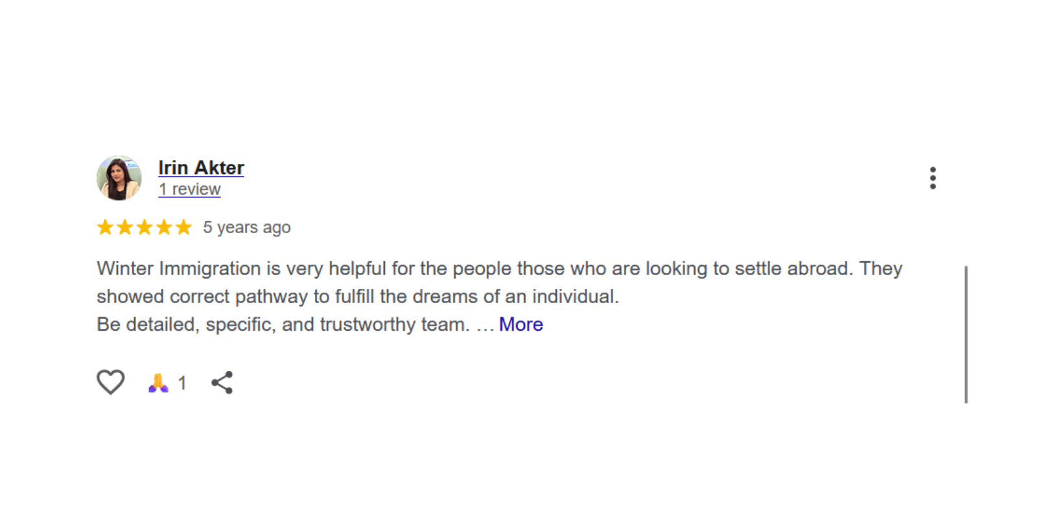Click the "Be detailed, specific" text line
This screenshot has width=1037, height=518.
283,324
